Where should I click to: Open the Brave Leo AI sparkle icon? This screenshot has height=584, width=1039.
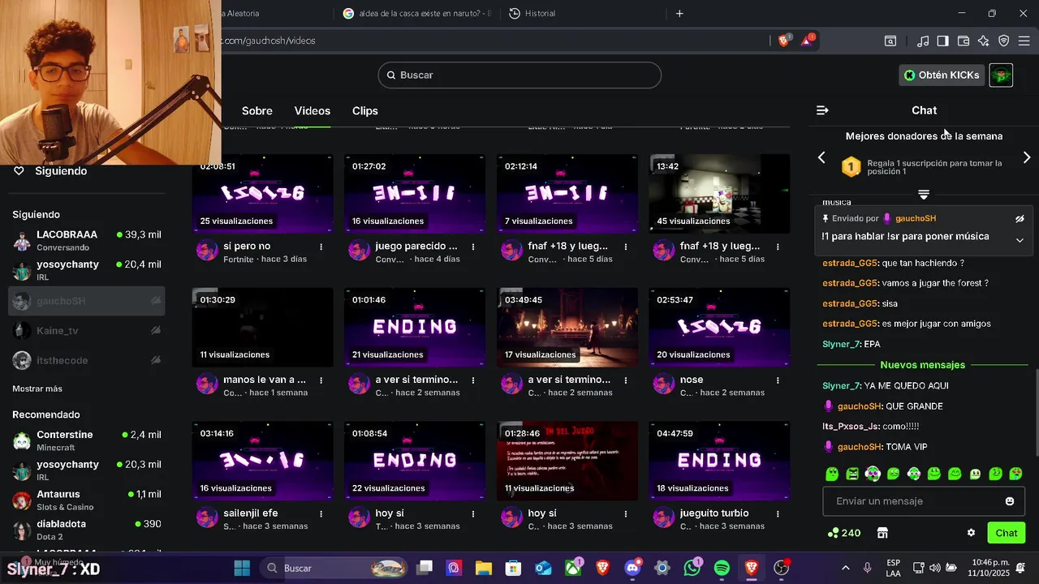pos(984,41)
